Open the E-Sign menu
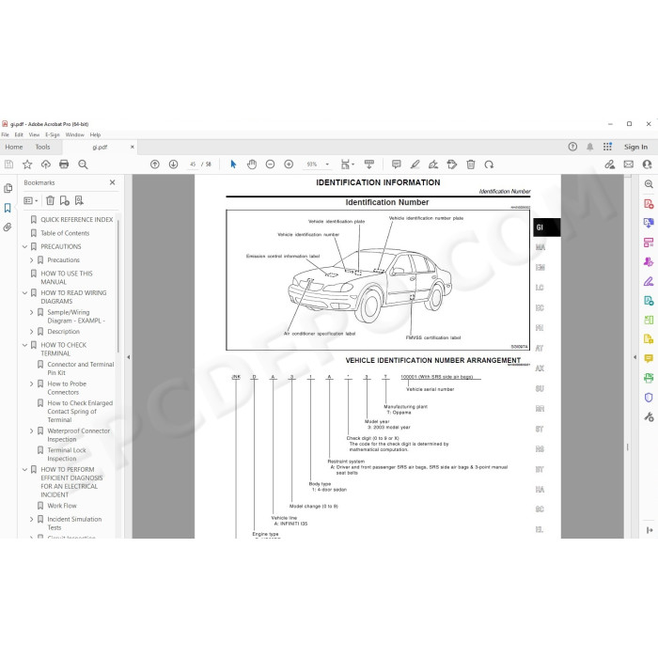The image size is (658, 658). 53,134
